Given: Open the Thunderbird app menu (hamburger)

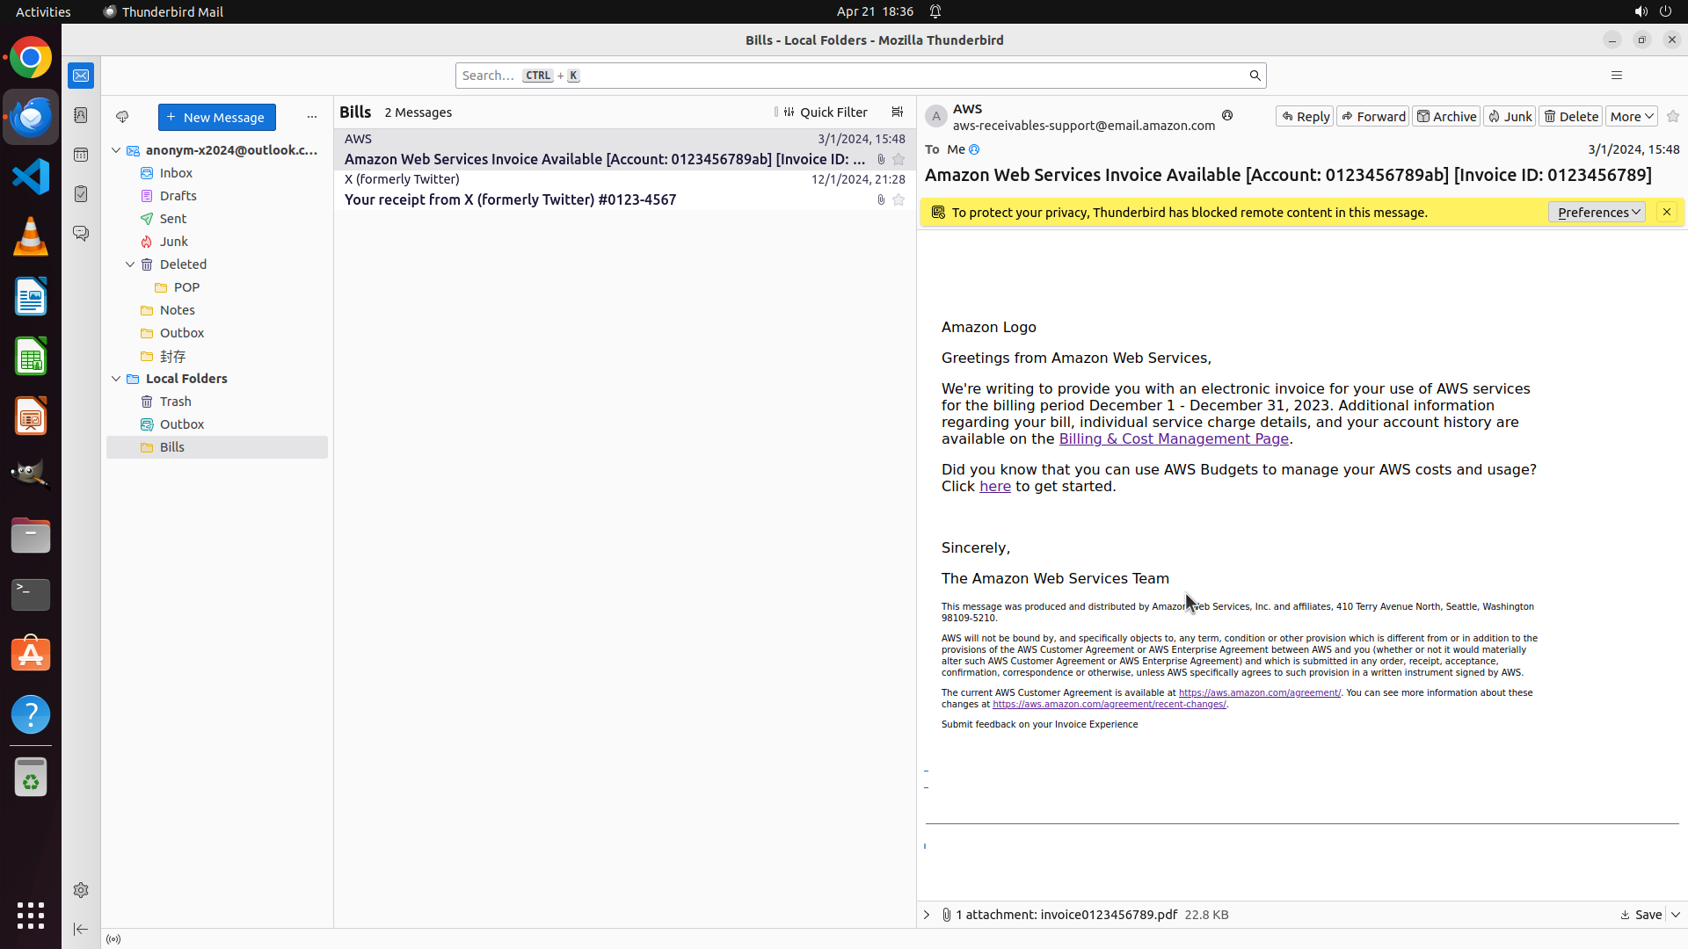Looking at the screenshot, I should pyautogui.click(x=1616, y=76).
